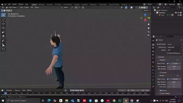Open the Playback popover in timeline

[10, 90]
